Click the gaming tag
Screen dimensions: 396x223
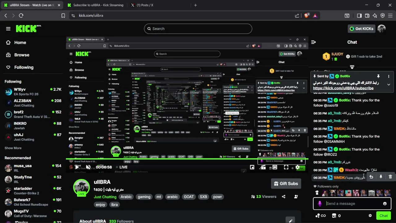[144, 197]
